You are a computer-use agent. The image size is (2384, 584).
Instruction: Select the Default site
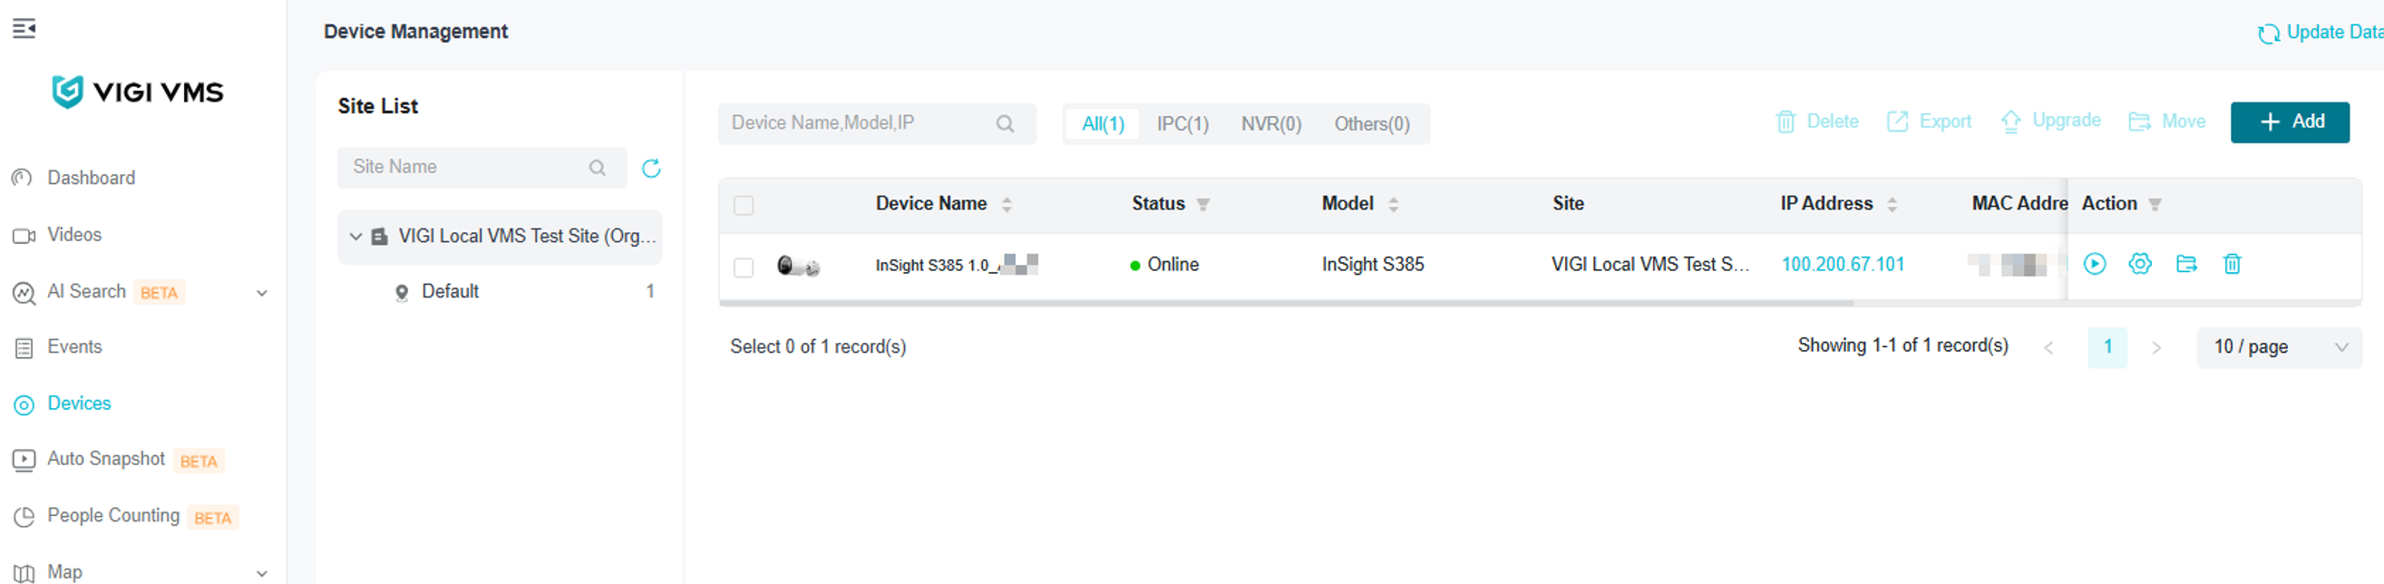tap(450, 291)
